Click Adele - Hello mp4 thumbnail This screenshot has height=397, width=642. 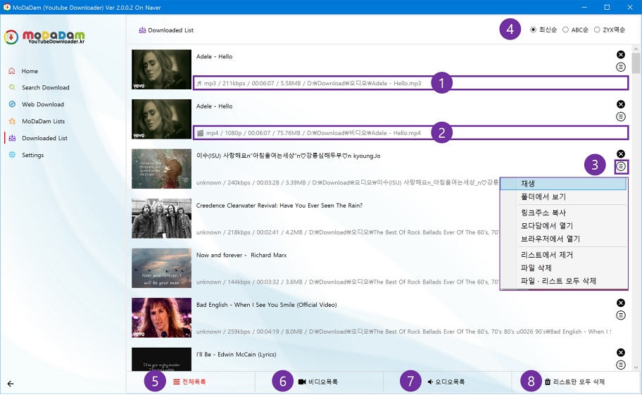[x=161, y=119]
